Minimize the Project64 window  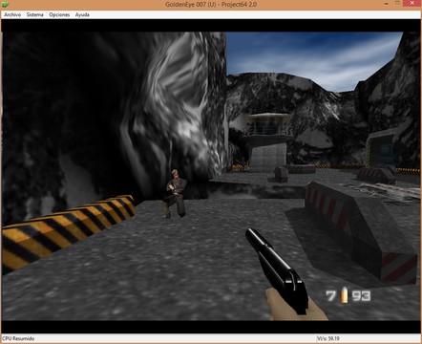(x=387, y=3)
